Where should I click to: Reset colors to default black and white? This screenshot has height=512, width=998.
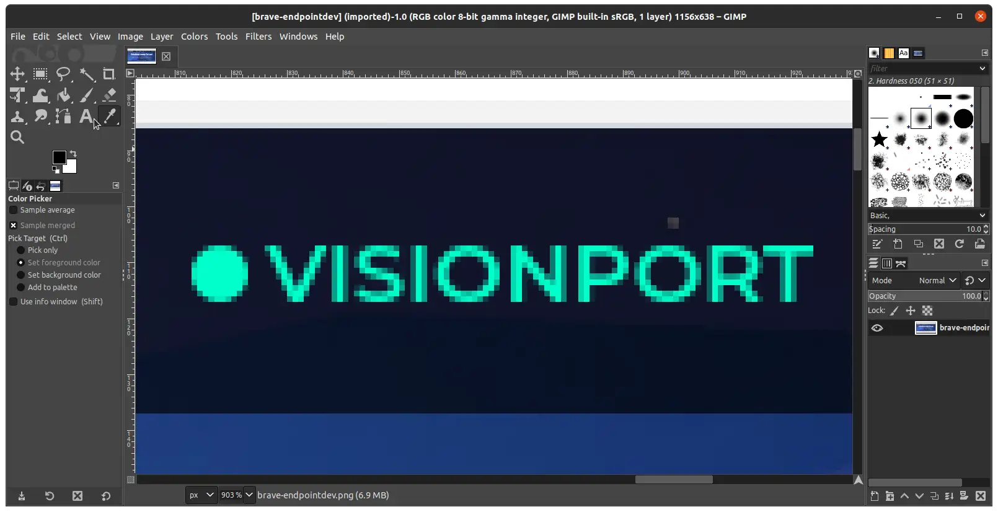coord(56,170)
